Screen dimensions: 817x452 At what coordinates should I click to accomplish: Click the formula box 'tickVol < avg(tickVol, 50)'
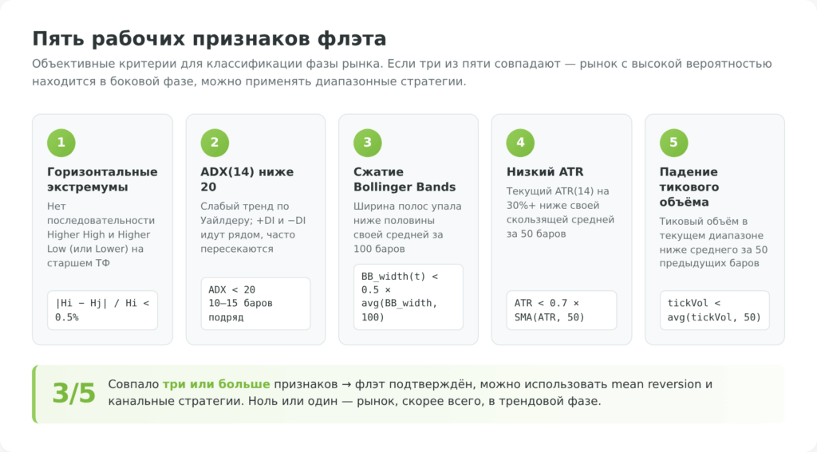point(714,310)
